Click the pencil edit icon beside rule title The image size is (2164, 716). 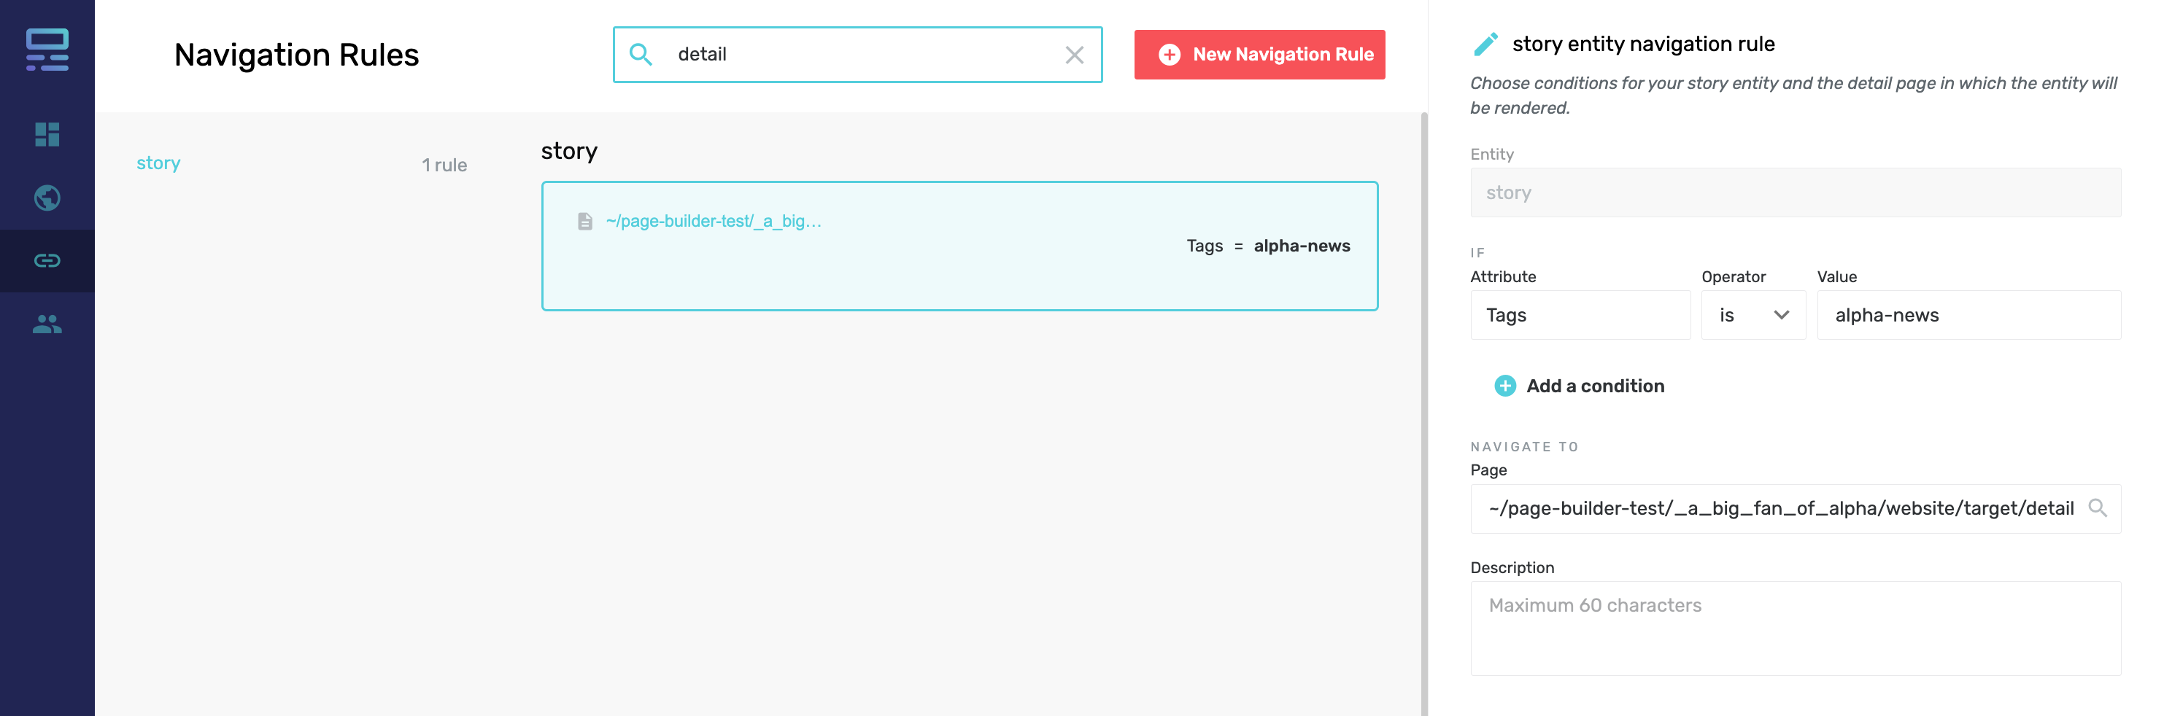(1485, 44)
